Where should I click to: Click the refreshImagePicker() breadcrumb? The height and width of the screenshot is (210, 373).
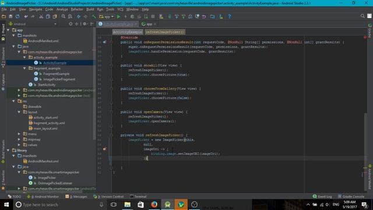(164, 32)
